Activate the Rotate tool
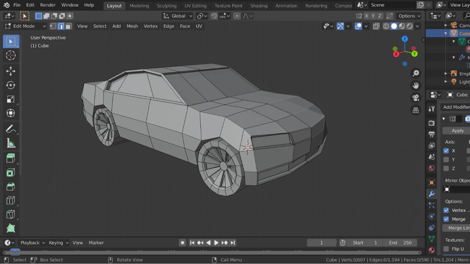Image resolution: width=470 pixels, height=264 pixels. [x=11, y=85]
